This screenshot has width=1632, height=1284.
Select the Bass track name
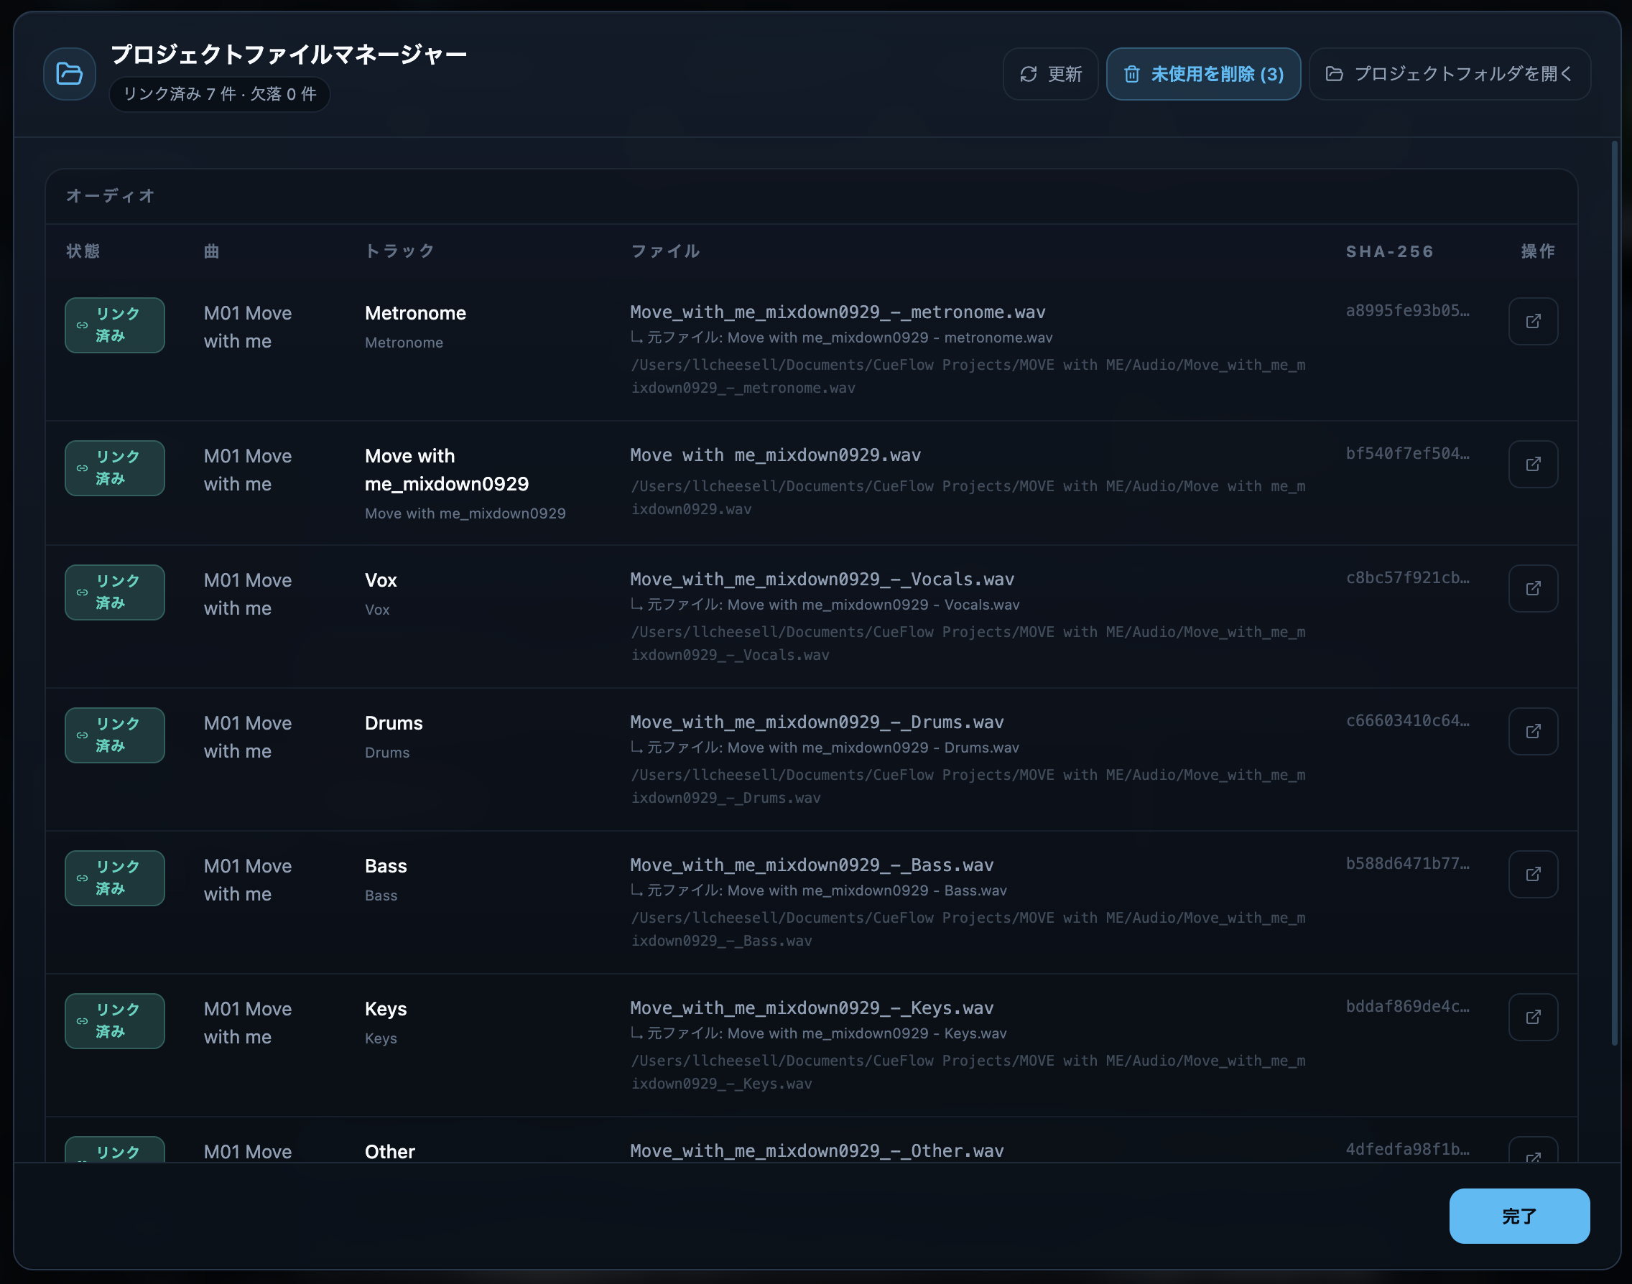click(x=386, y=865)
